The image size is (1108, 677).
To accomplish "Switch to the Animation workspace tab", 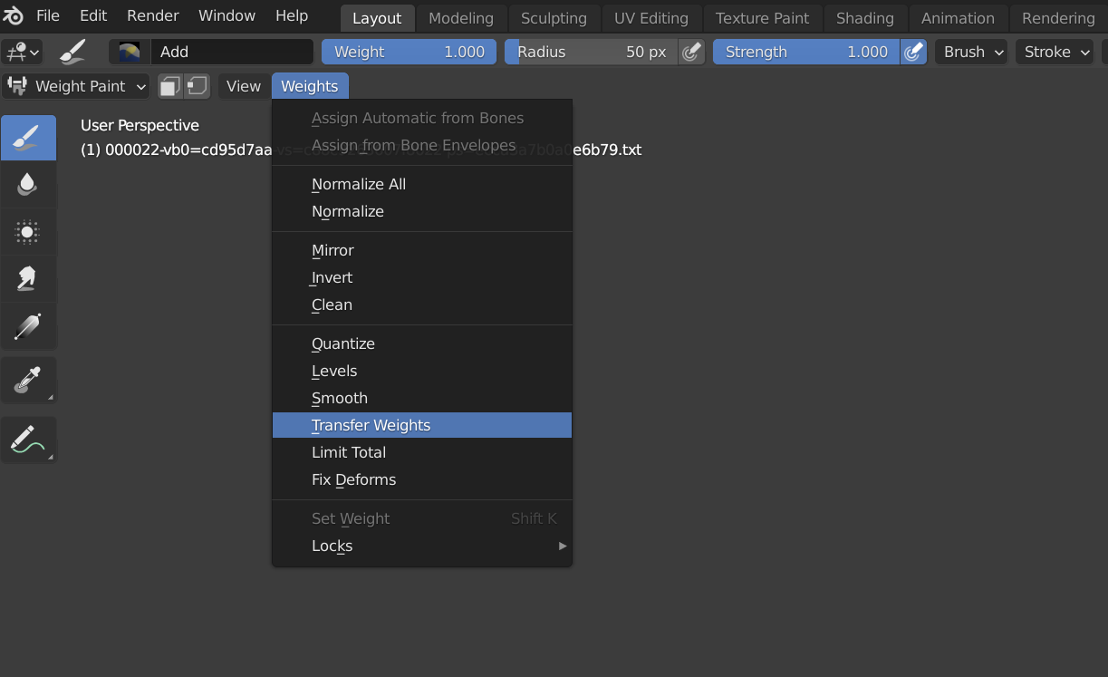I will click(x=958, y=18).
